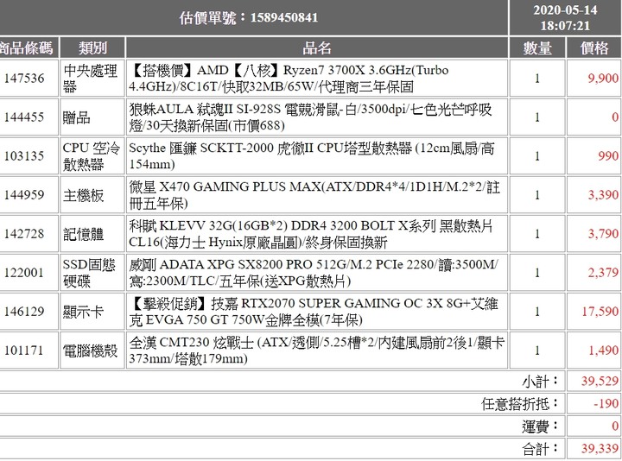Click the price 0 in the 贈品 row
The height and width of the screenshot is (461, 622).
point(615,117)
